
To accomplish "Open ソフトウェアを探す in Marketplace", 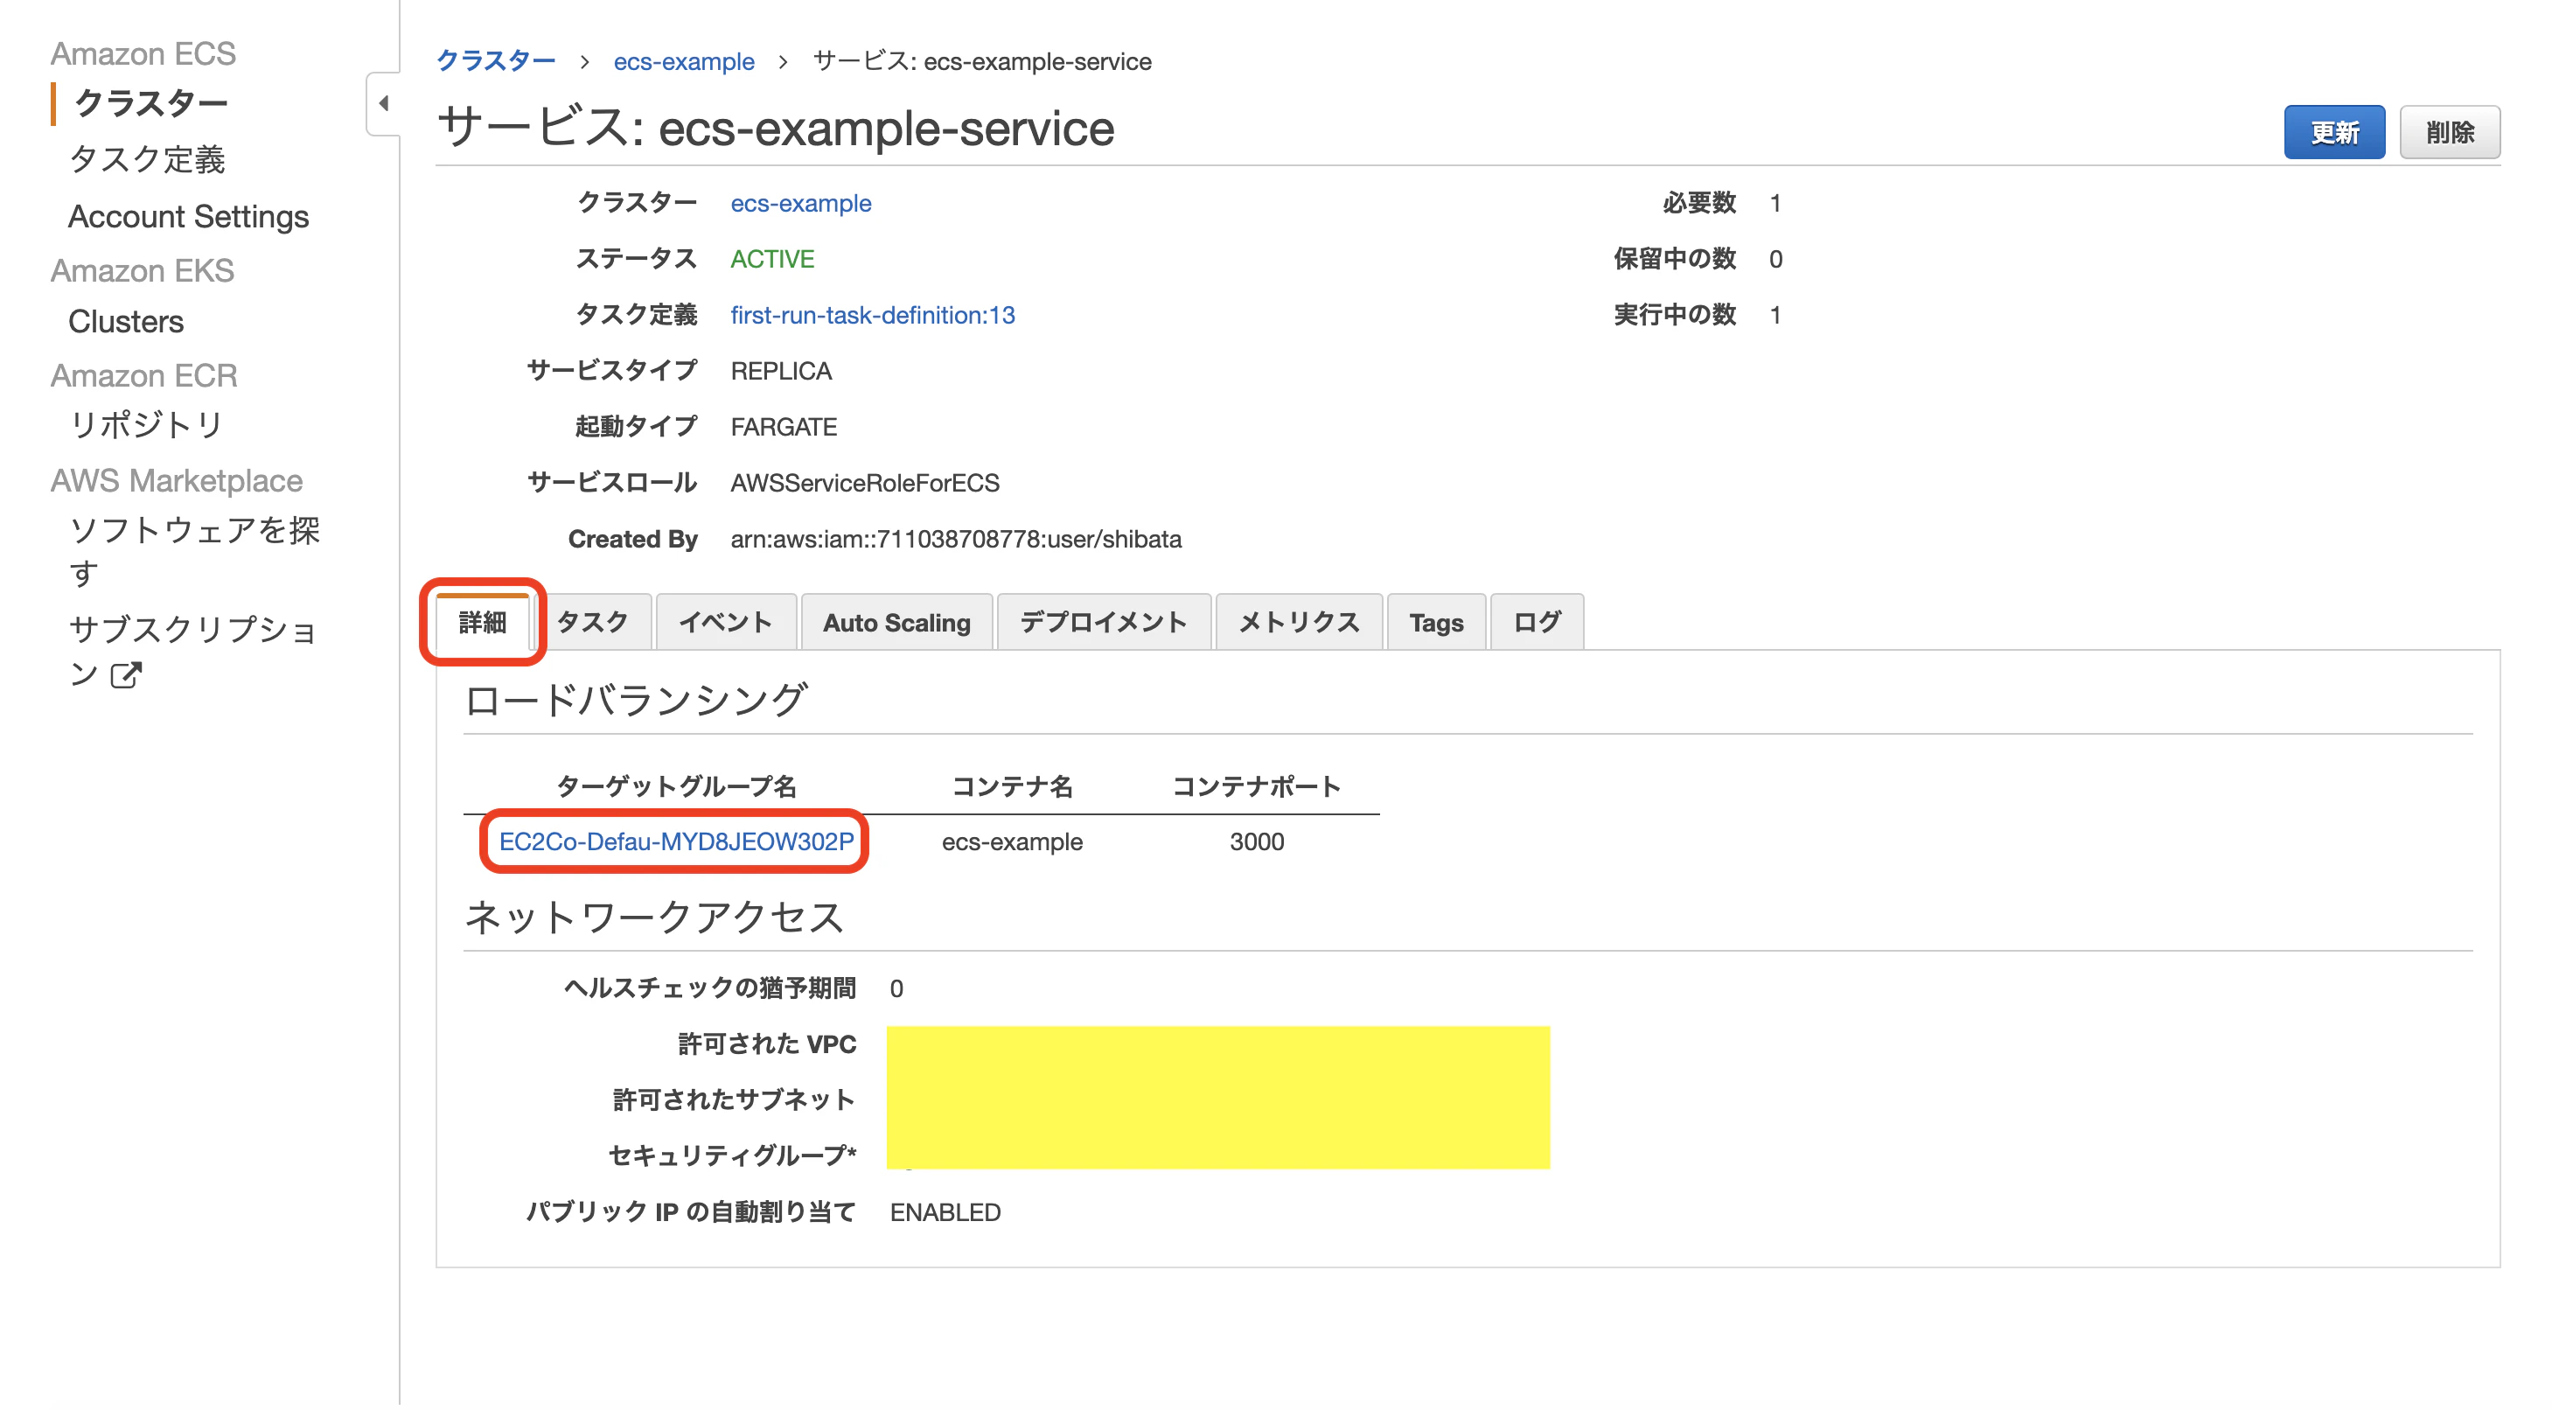I will pyautogui.click(x=194, y=551).
